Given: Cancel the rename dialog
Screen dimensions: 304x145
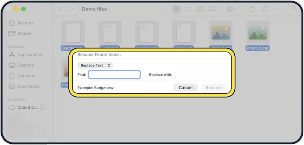Looking at the screenshot, I should tap(186, 88).
